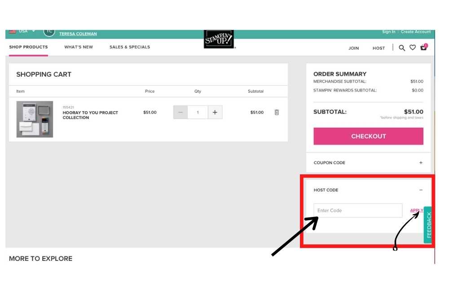
Task: Click item number 155421
Action: pos(68,107)
